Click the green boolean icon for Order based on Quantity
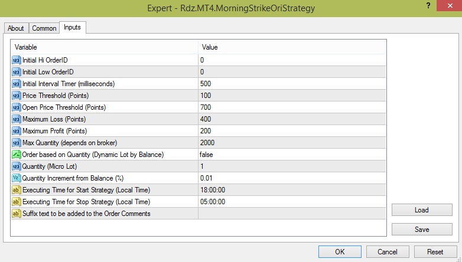This screenshot has width=462, height=262. pyautogui.click(x=16, y=154)
